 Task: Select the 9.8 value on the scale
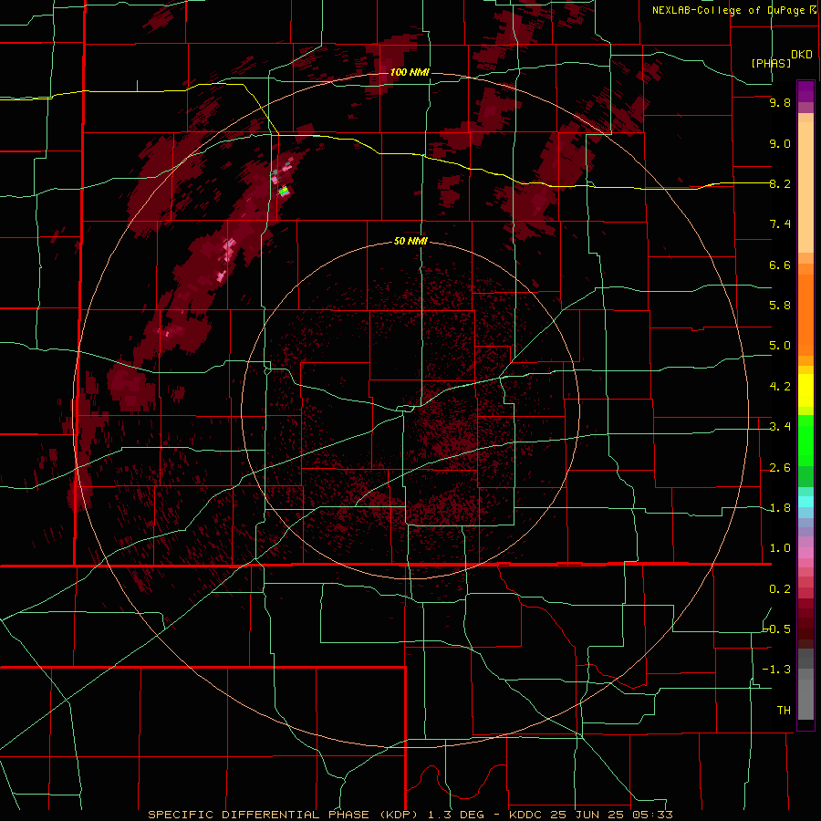tap(780, 102)
